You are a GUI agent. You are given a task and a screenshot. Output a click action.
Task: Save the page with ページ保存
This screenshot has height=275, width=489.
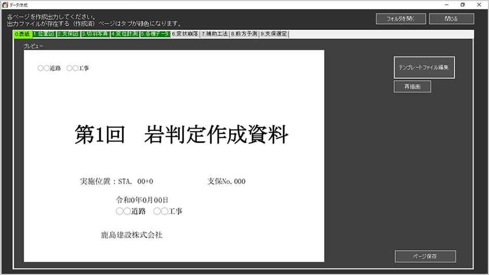[x=425, y=256]
